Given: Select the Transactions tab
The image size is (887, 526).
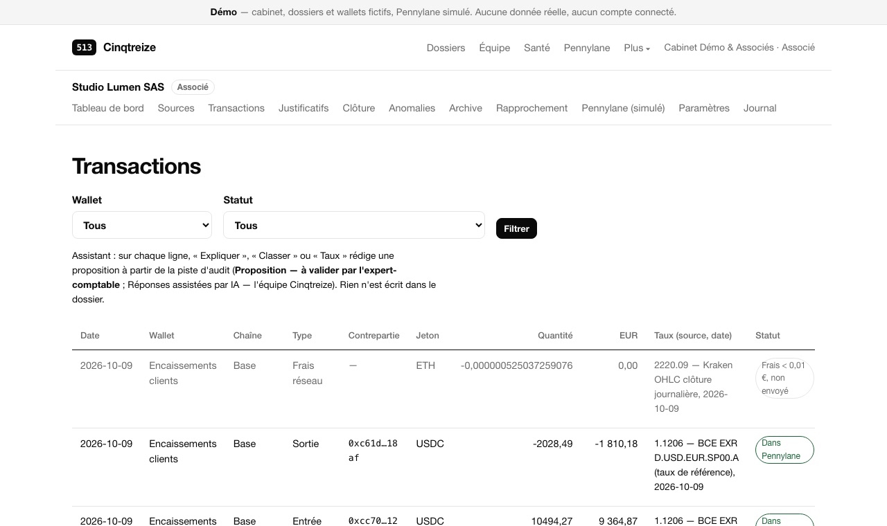Looking at the screenshot, I should (x=236, y=108).
